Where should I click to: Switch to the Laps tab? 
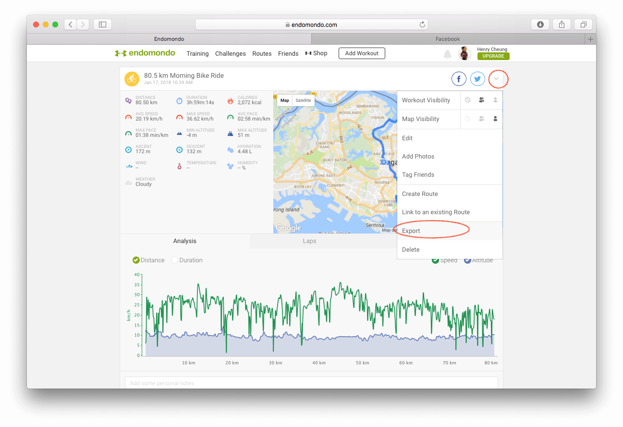coord(309,241)
